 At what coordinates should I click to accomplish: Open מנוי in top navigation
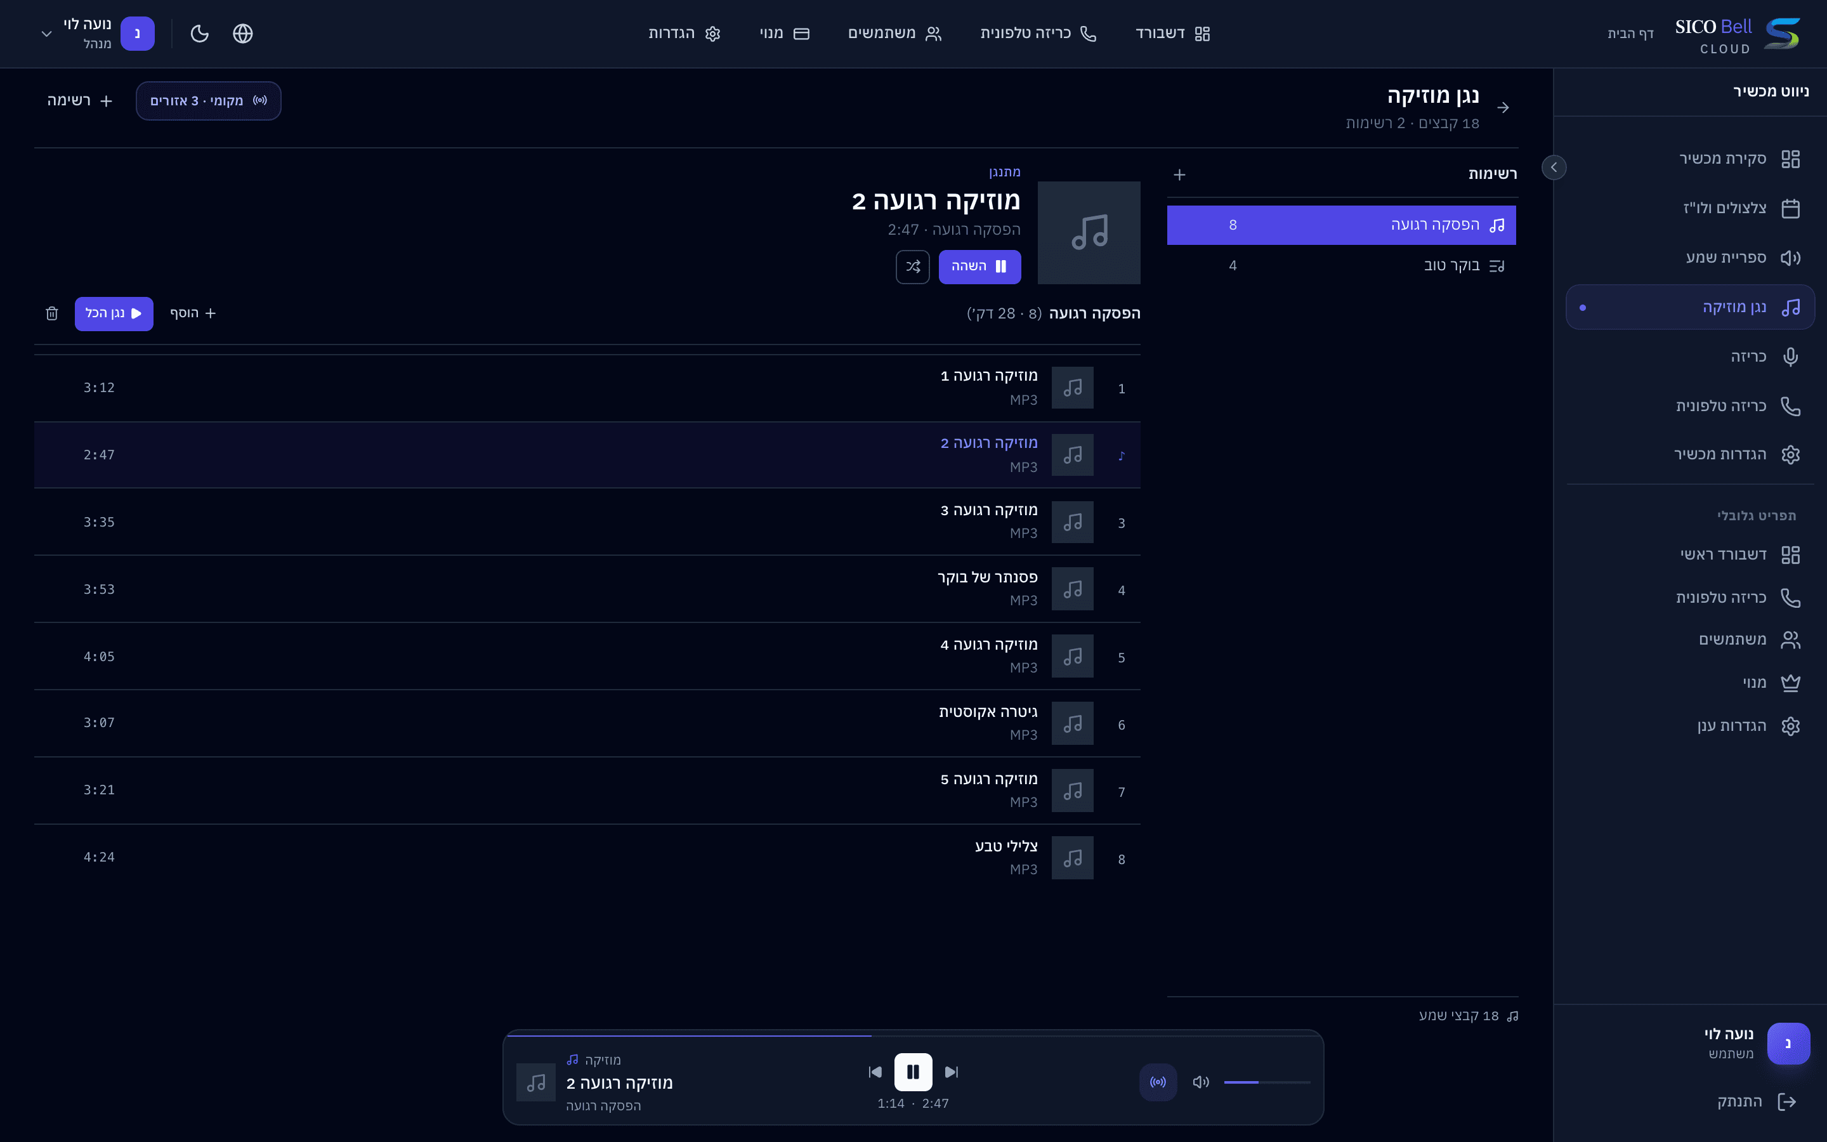point(784,33)
